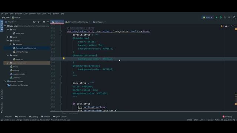This screenshot has height=133, width=237.
Task: Expand the venv folder
Action: 8,63
